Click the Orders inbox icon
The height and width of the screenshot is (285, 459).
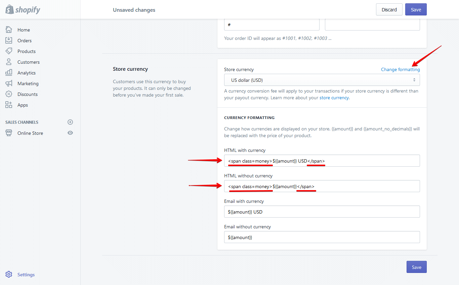[x=9, y=41]
